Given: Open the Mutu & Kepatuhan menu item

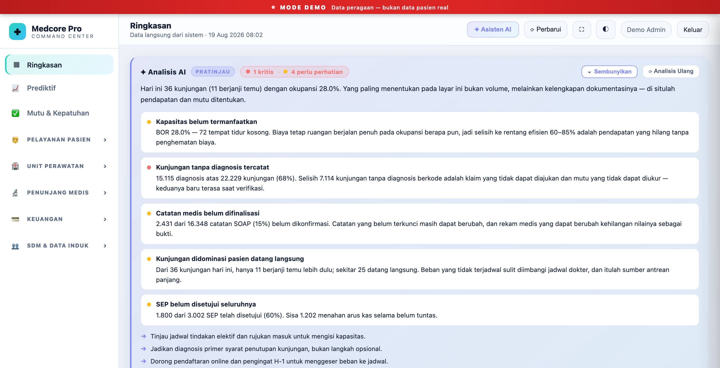Looking at the screenshot, I should coord(59,113).
